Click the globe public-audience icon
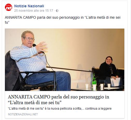The height and width of the screenshot is (120, 131). point(57,11)
